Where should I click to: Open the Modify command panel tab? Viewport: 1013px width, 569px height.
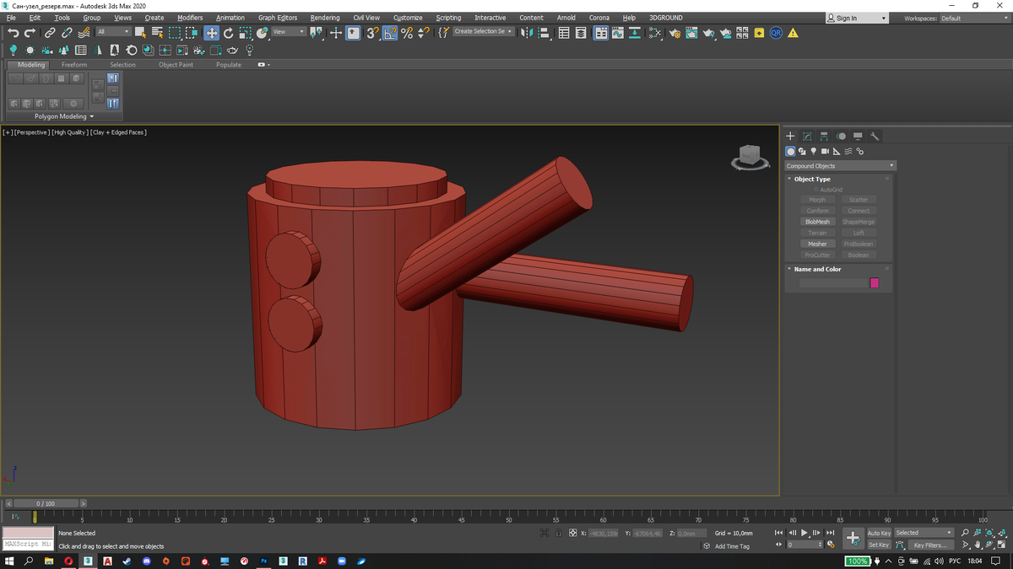click(807, 136)
